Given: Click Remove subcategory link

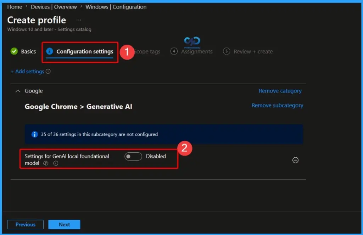Looking at the screenshot, I should click(x=277, y=105).
